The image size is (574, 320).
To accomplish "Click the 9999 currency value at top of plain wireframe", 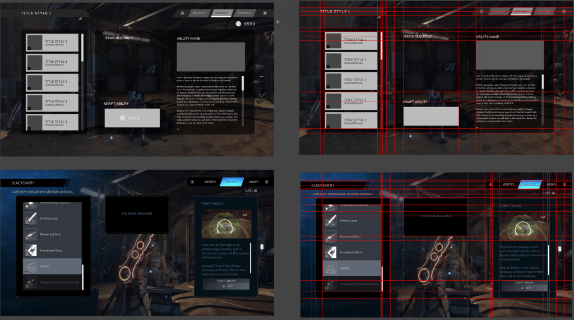I will [249, 24].
